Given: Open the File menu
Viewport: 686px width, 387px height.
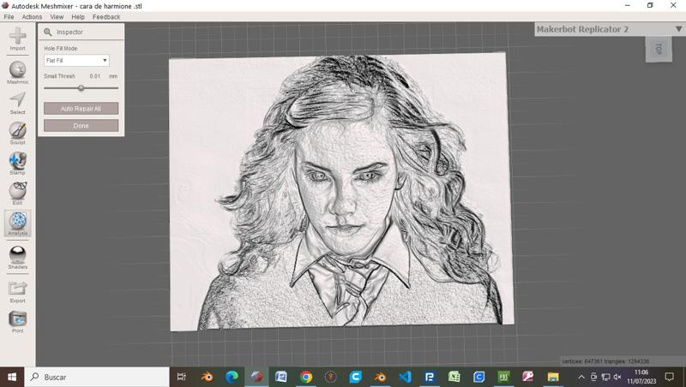Looking at the screenshot, I should click(x=9, y=17).
